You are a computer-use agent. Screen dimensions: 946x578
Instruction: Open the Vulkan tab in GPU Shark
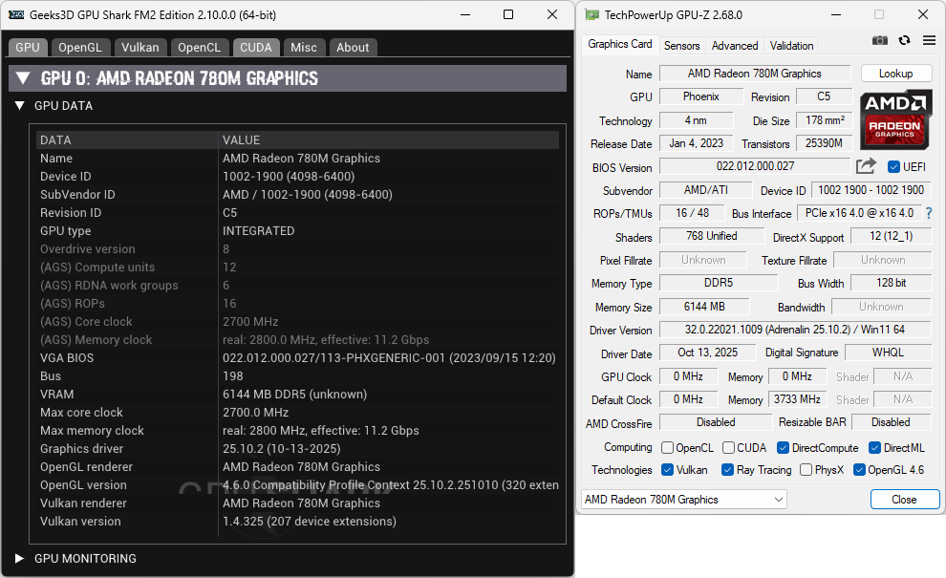click(140, 47)
